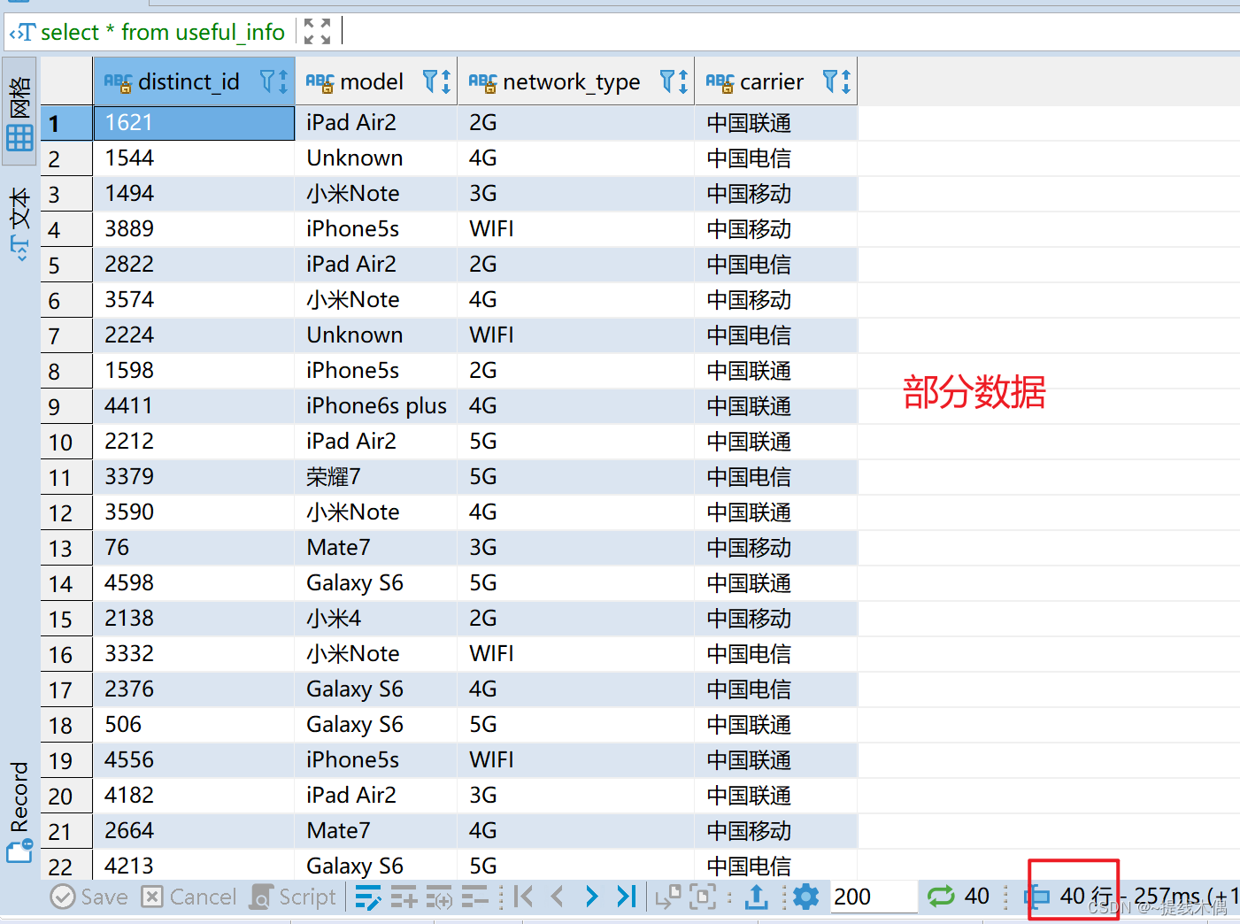Select the model column header

tap(376, 81)
